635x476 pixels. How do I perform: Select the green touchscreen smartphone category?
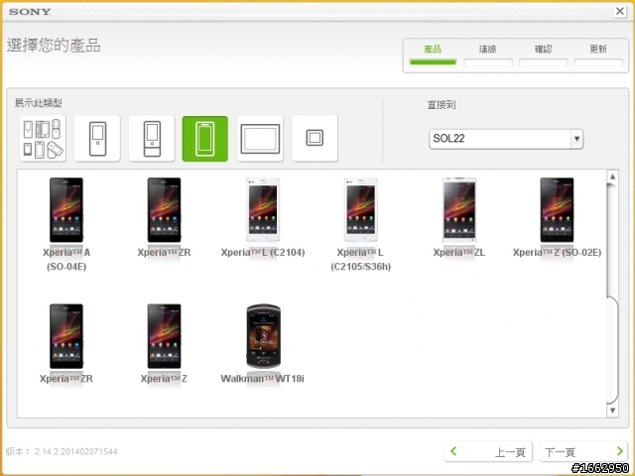[x=205, y=139]
